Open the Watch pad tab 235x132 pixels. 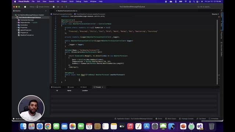(84, 87)
